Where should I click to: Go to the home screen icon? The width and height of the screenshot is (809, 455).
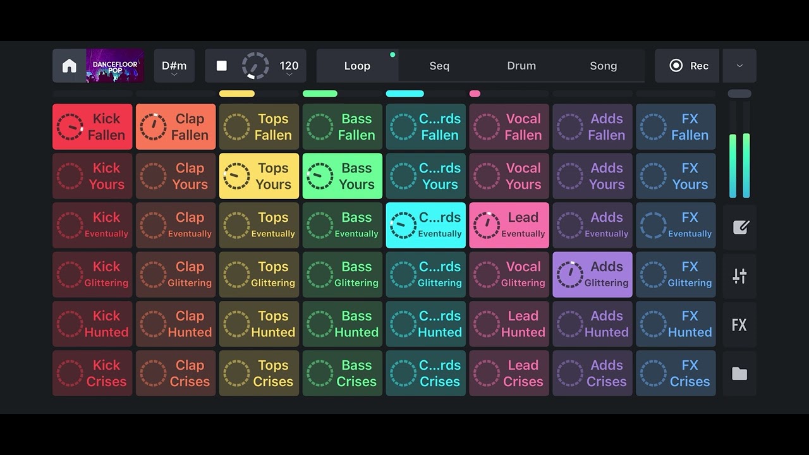(70, 66)
